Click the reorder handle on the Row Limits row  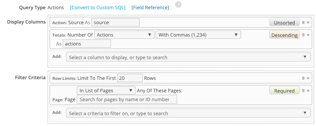tap(303, 78)
